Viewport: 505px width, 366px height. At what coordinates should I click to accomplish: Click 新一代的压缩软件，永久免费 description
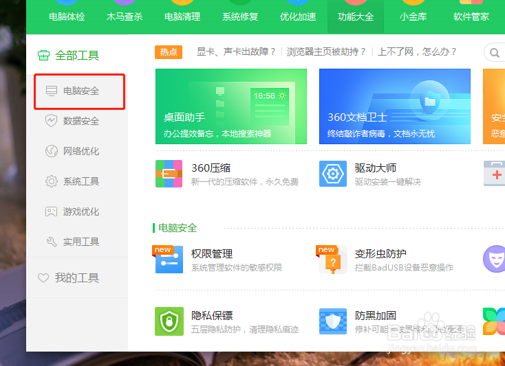pos(245,182)
